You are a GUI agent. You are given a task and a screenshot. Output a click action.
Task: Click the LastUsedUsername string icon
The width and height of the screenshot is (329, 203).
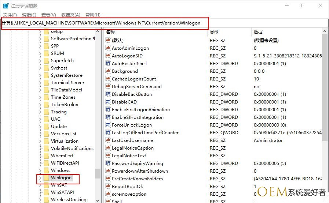click(x=108, y=140)
